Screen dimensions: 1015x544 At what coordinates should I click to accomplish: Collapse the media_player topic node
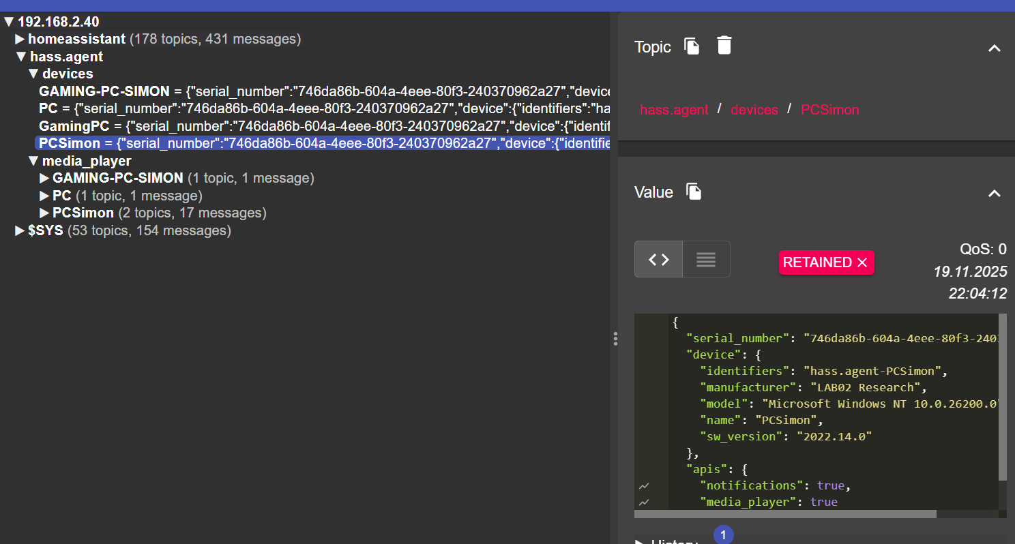coord(33,161)
